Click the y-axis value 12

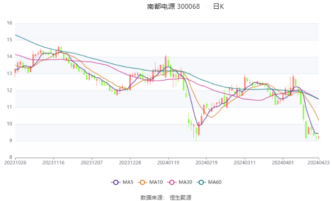(x=10, y=91)
